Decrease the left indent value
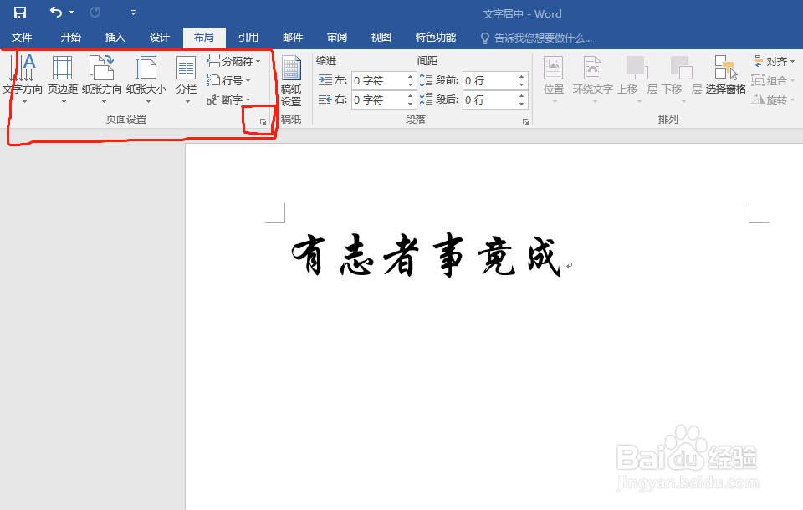 pos(410,84)
